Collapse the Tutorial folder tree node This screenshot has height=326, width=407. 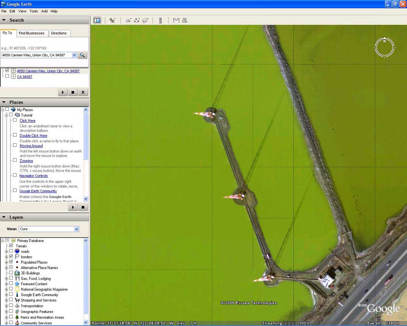pyautogui.click(x=7, y=115)
